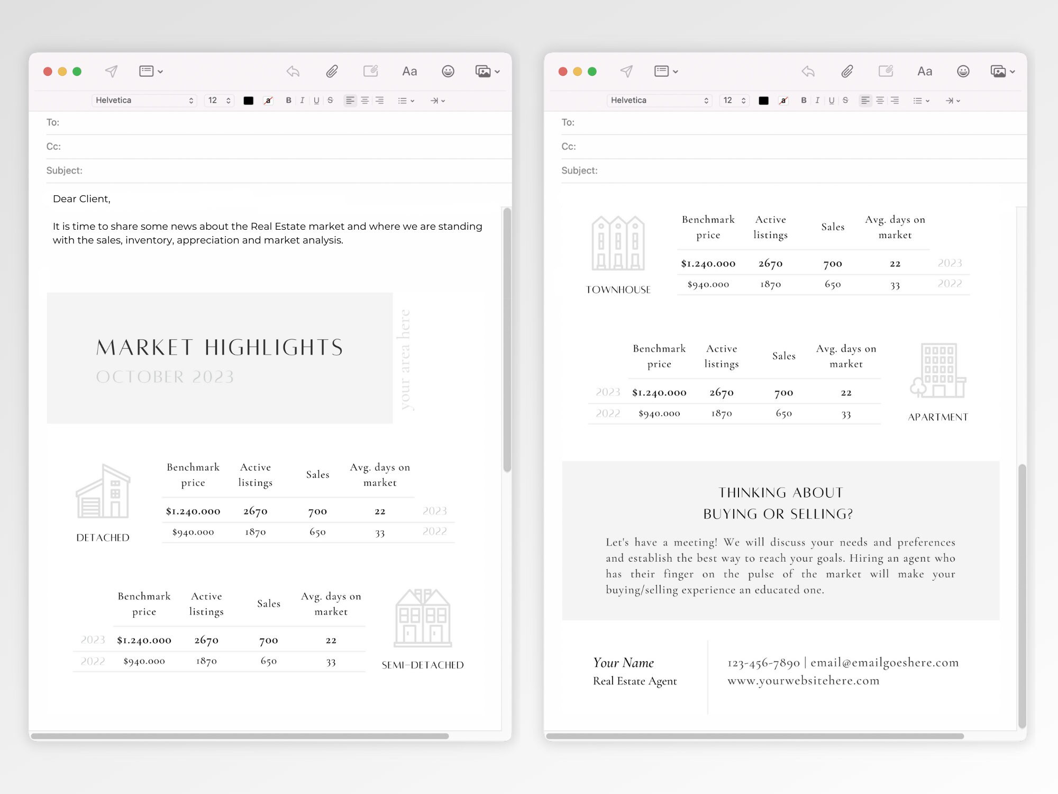The image size is (1058, 794).
Task: Enable center text alignment
Action: click(365, 100)
